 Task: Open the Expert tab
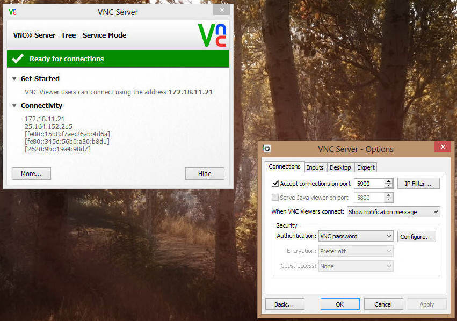click(366, 167)
